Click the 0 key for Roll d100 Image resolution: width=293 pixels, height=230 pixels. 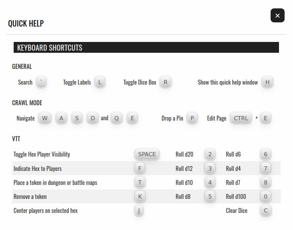265,196
